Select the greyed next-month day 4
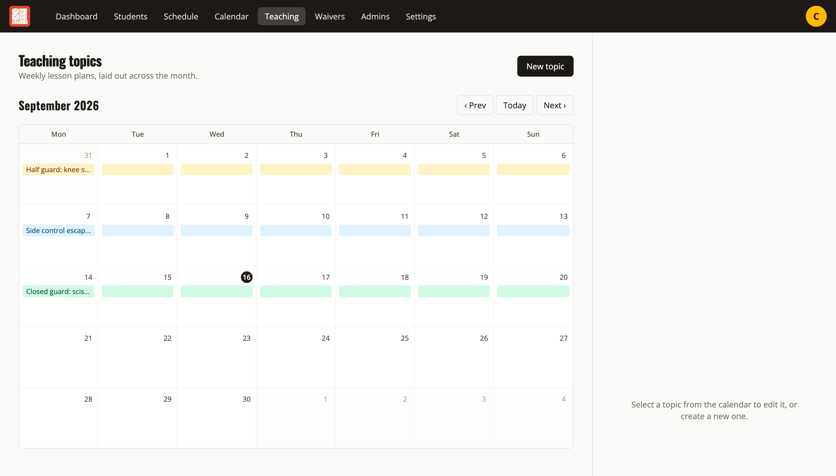This screenshot has width=836, height=476. pyautogui.click(x=533, y=418)
